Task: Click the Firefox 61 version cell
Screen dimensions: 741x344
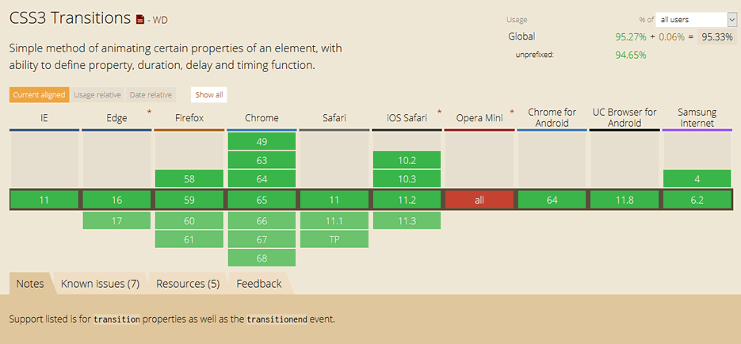Action: 189,239
